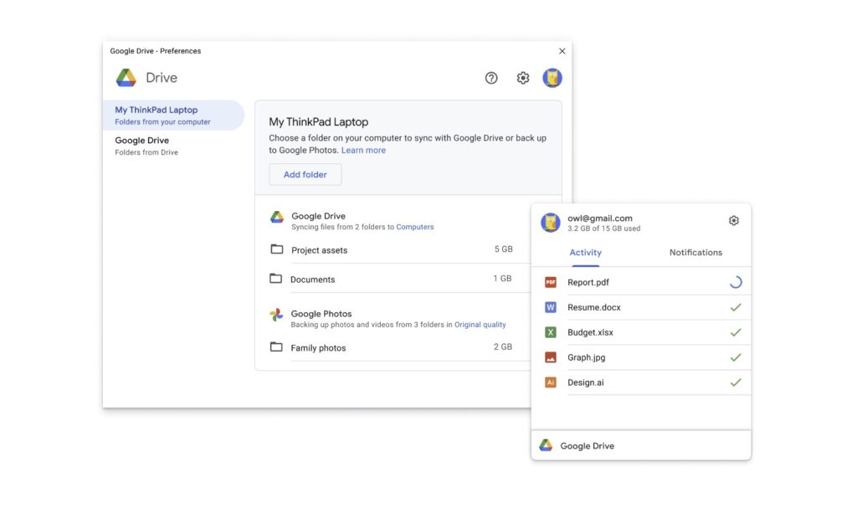857x523 pixels.
Task: Click the Drive logo in Preferences header
Action: pos(126,78)
